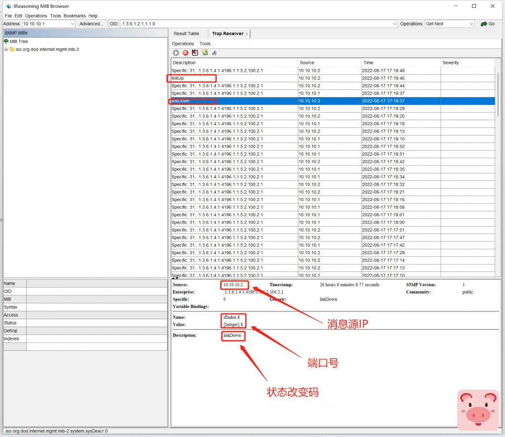This screenshot has height=437, width=505.
Task: Open the Address dropdown list
Action: 72,24
